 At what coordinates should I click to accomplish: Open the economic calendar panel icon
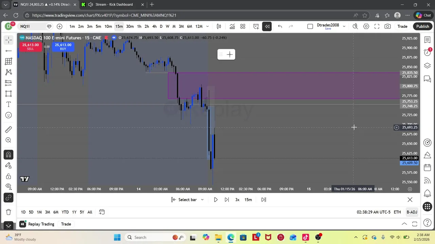428,168
